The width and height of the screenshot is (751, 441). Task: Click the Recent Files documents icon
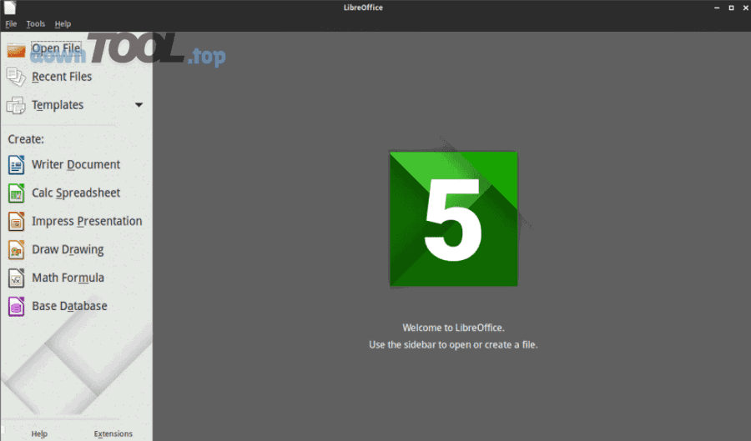[16, 77]
